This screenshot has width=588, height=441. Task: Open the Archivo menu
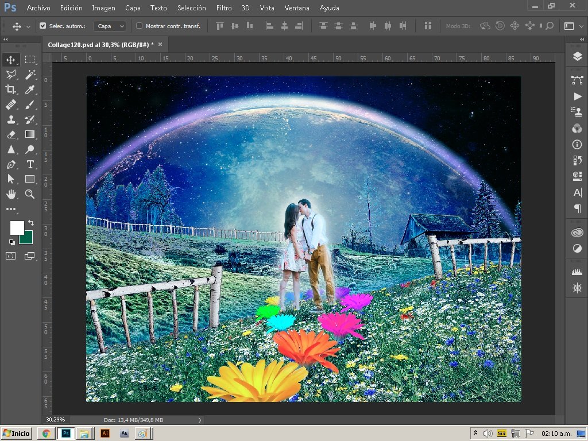point(38,8)
